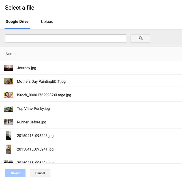Click the iStock_000017529982XLarge.jpg thumbnail
182x183 pixels.
tap(8, 95)
